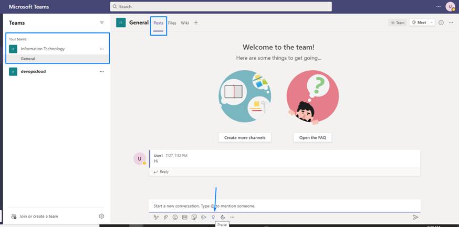Click Create more channels button
The image size is (459, 227).
[245, 137]
